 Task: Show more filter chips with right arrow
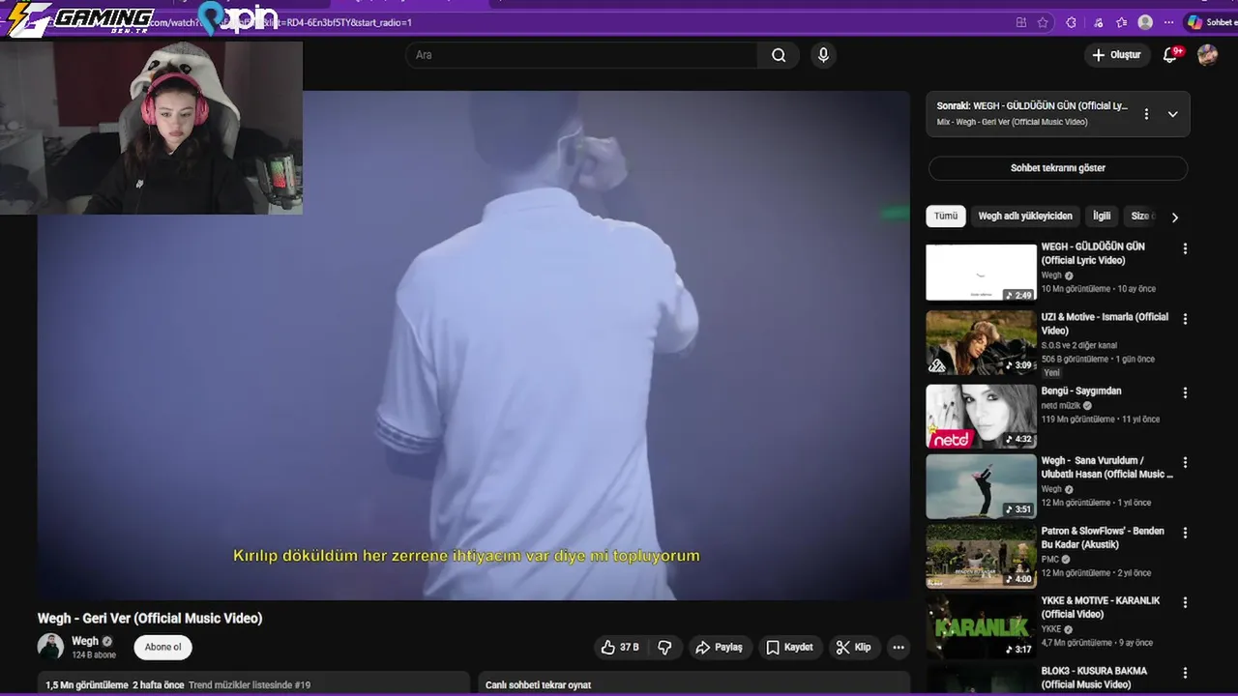point(1175,217)
